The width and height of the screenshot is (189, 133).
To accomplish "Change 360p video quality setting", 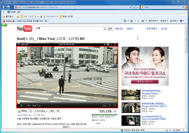I will click(x=104, y=106).
